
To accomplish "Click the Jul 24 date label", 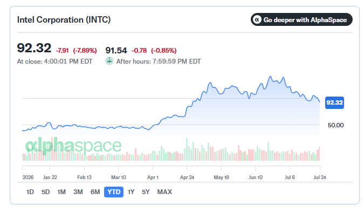I will click(320, 177).
